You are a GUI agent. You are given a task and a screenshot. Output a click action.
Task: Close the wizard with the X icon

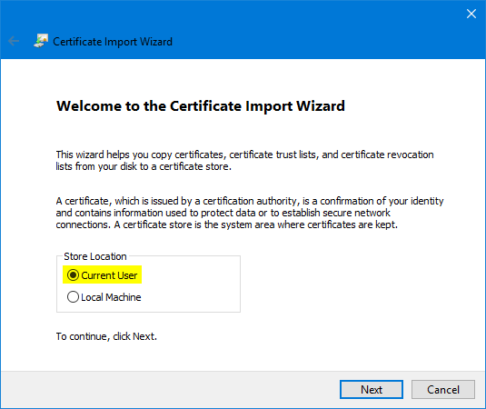click(x=471, y=14)
